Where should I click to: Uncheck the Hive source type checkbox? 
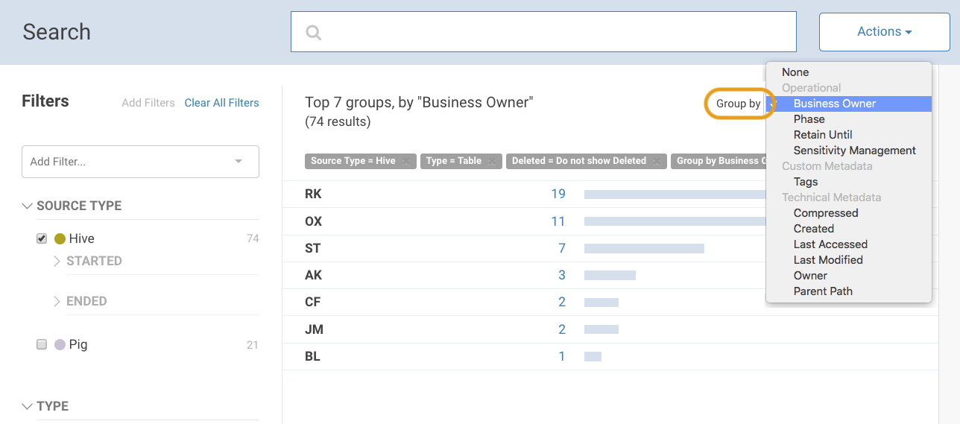[x=42, y=239]
